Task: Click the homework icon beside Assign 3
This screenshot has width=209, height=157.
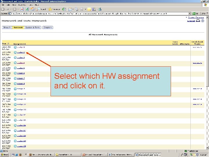Action: coord(15,58)
